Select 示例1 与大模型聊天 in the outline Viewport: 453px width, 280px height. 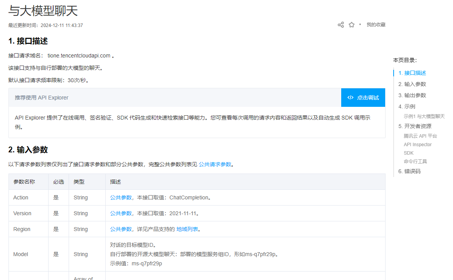point(423,116)
